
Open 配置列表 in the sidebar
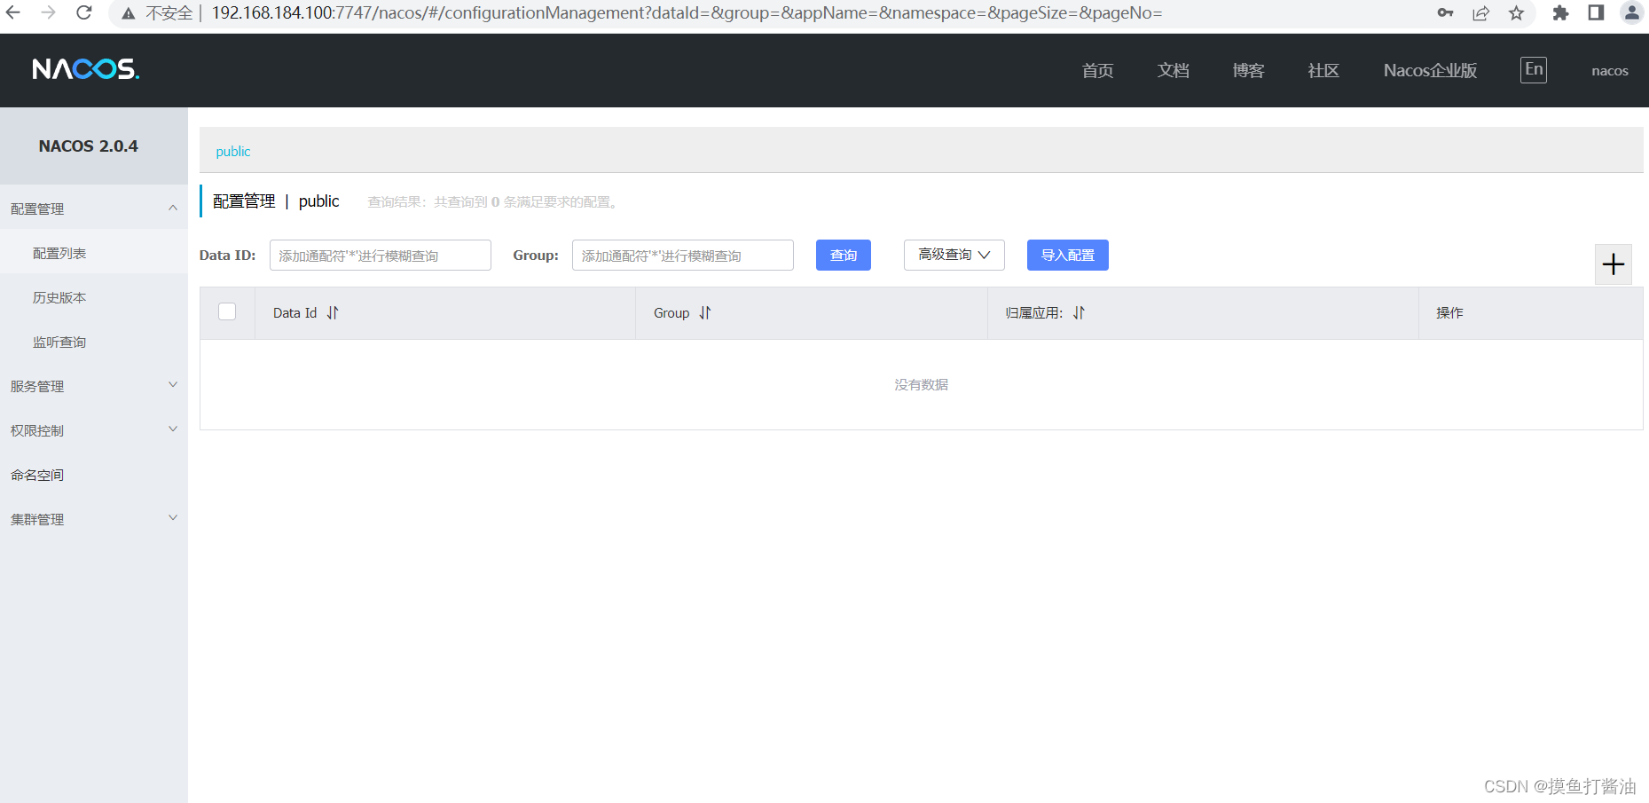59,253
